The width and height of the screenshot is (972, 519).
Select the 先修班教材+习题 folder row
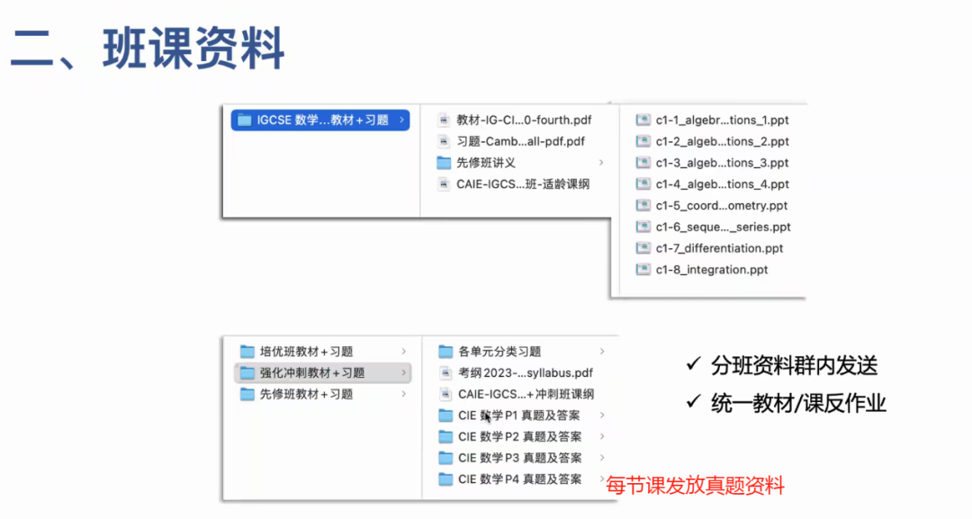[x=306, y=394]
